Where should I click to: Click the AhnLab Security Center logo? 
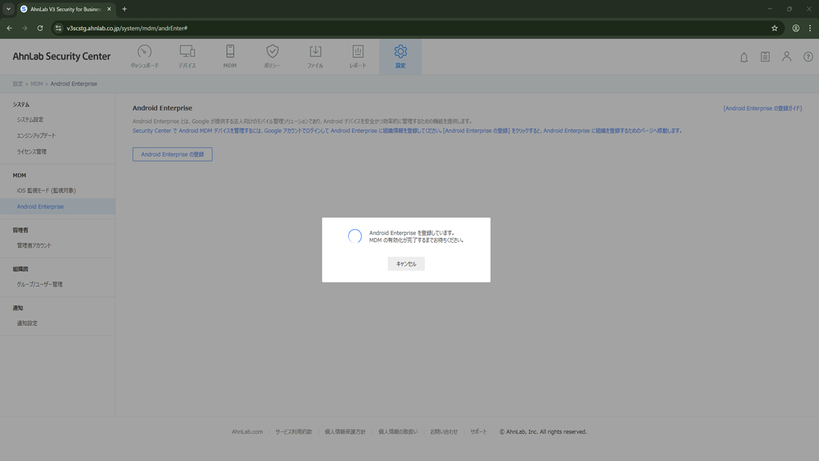(61, 56)
